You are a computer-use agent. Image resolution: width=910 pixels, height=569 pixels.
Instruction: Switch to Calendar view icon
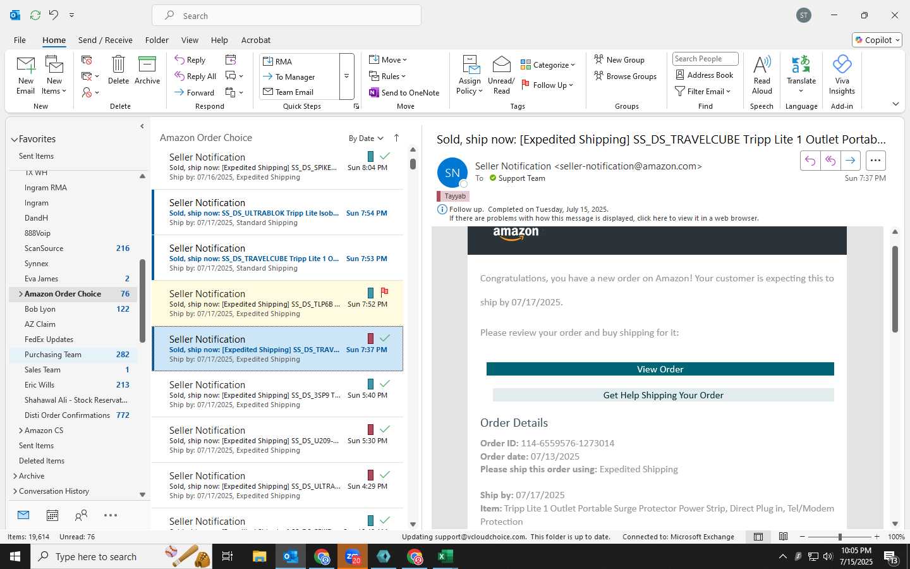pyautogui.click(x=52, y=515)
